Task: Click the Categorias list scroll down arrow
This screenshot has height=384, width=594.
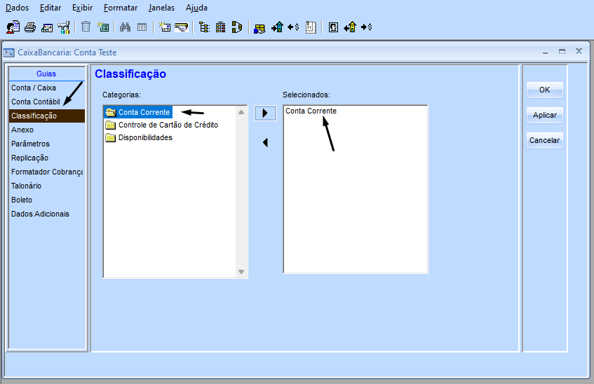Action: [x=241, y=272]
